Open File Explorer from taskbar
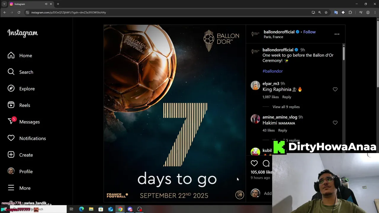Viewport: 379px width, 213px height. tap(91, 209)
